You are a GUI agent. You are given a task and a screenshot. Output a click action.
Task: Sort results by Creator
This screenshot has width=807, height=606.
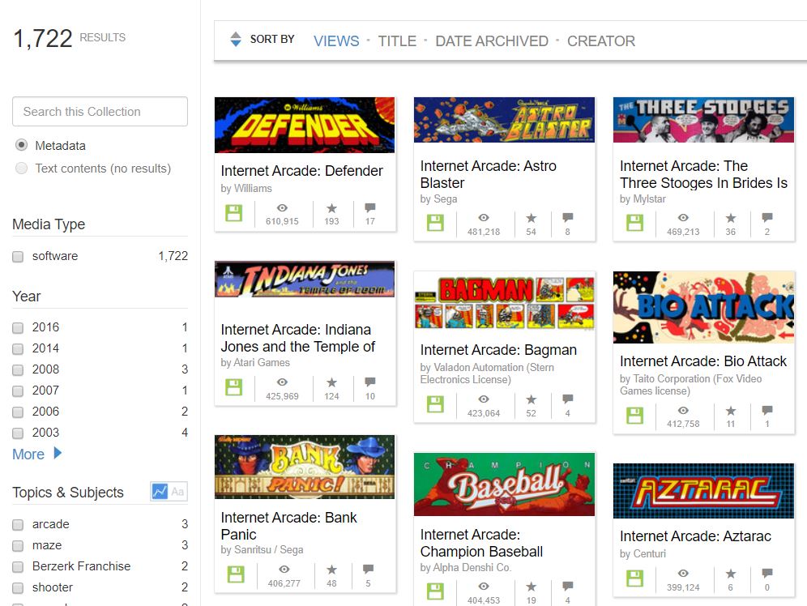601,41
